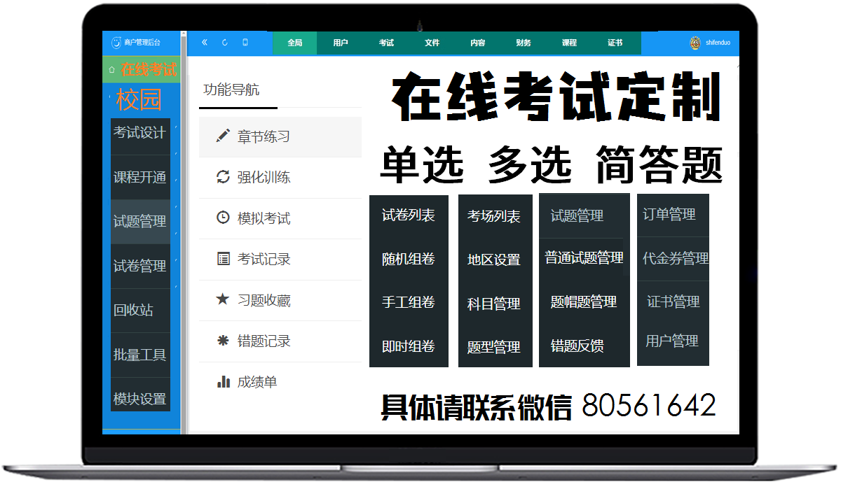Click the bar chart icon beside 成绩单

(x=223, y=382)
